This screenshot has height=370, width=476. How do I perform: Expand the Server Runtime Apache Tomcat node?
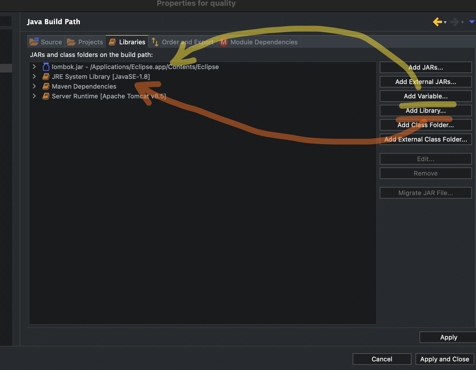click(34, 96)
